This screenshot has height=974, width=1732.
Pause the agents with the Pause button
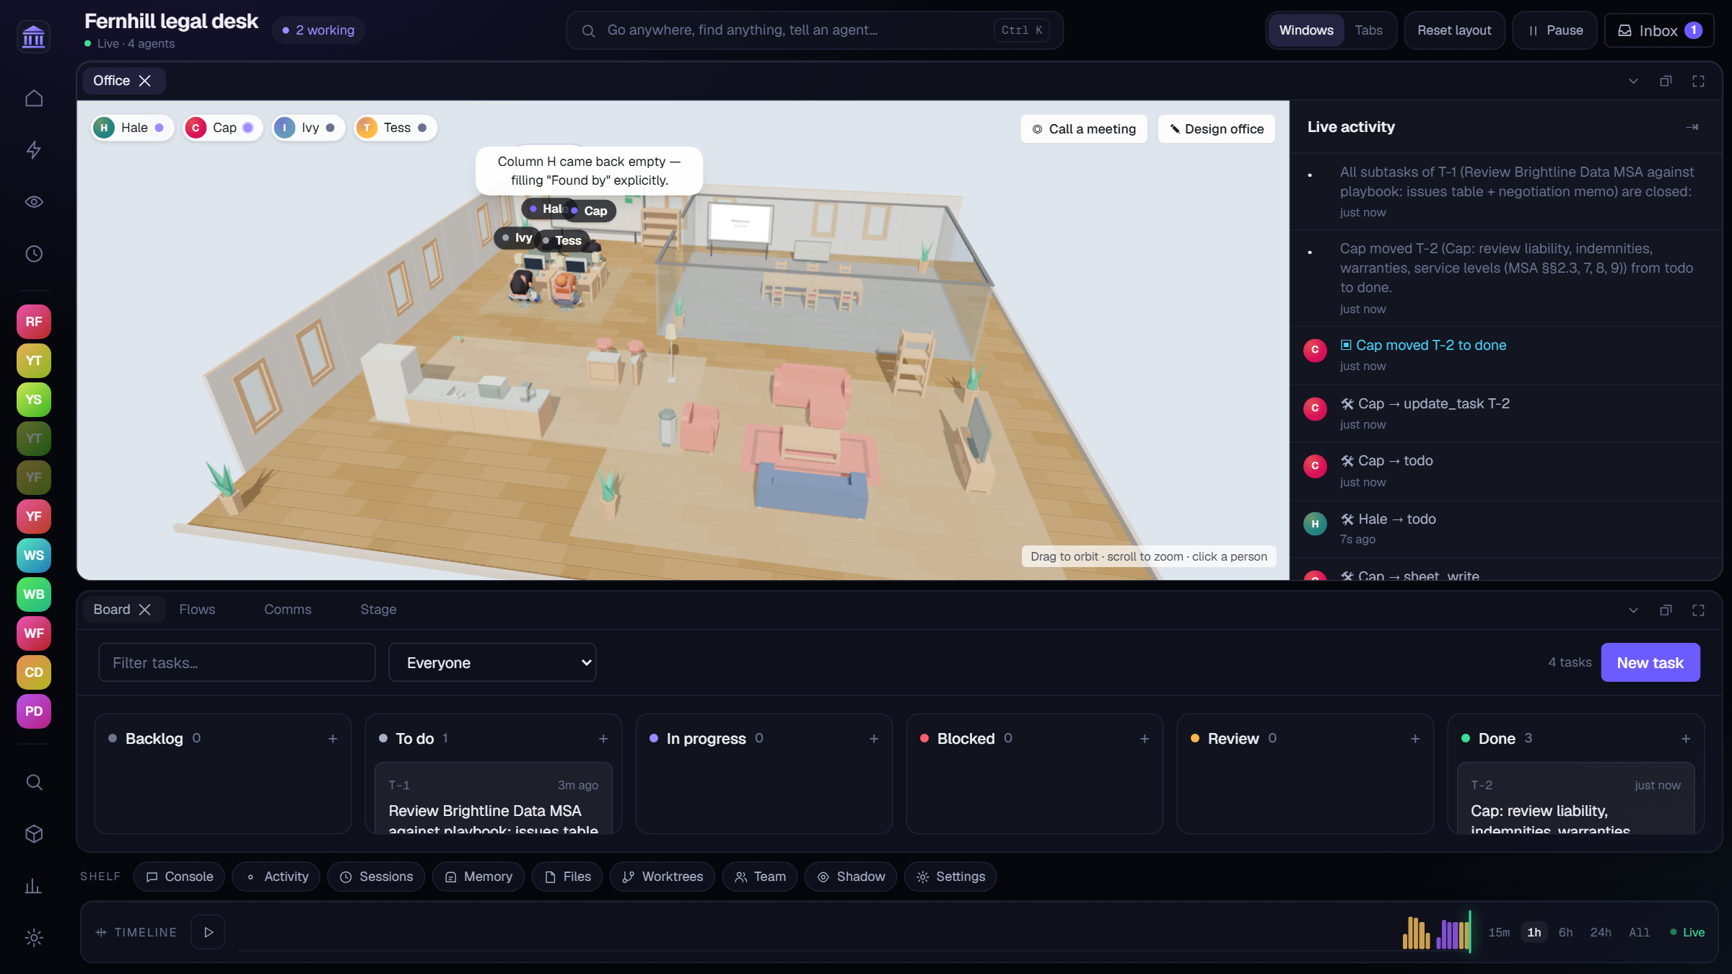(1555, 30)
